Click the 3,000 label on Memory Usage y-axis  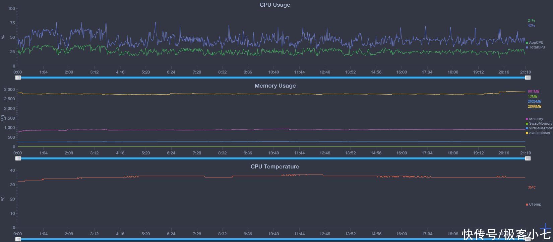tap(9, 90)
